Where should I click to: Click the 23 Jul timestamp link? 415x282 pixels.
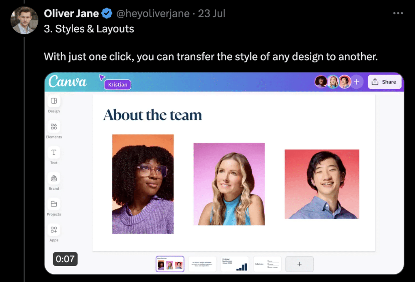[212, 13]
